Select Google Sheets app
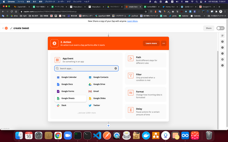This screenshot has height=142, width=228. point(70,98)
